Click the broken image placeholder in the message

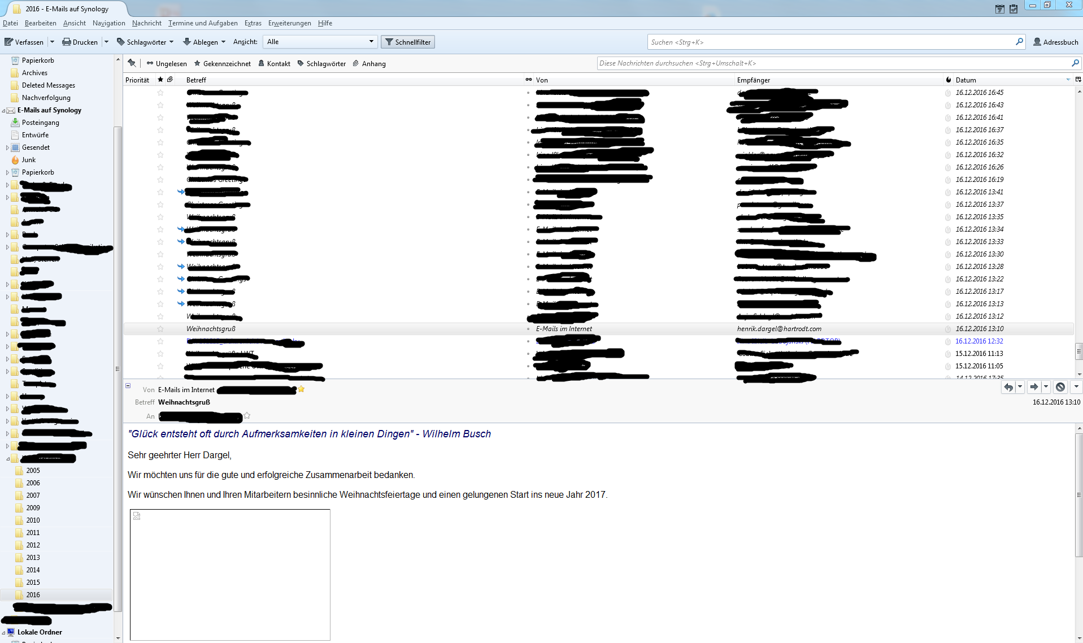coord(230,575)
